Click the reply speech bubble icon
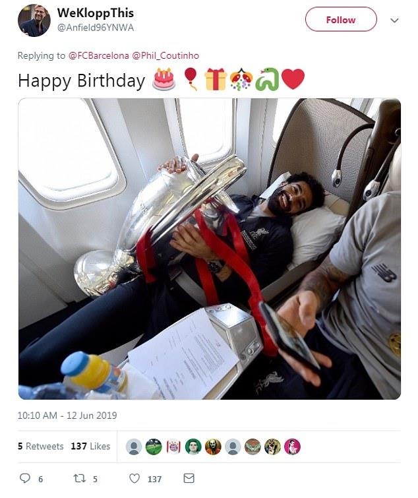The width and height of the screenshot is (418, 498). coord(25,478)
